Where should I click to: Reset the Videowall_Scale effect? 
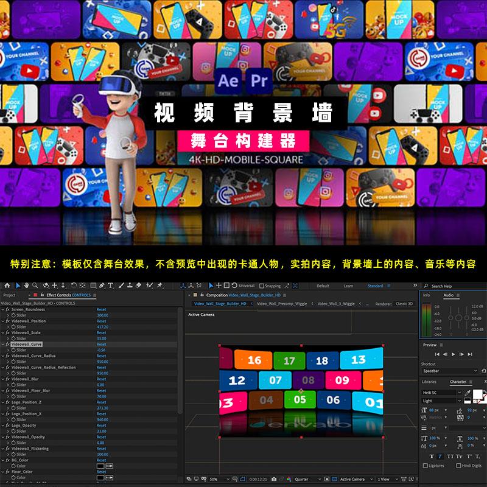[x=102, y=332]
